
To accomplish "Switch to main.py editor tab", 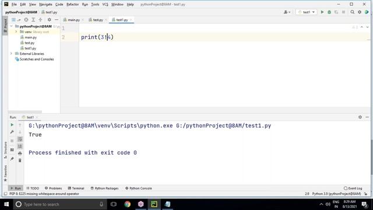I will click(x=73, y=20).
